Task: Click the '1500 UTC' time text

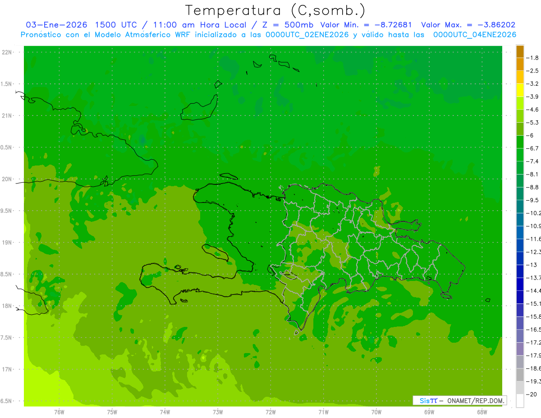Action: click(115, 25)
